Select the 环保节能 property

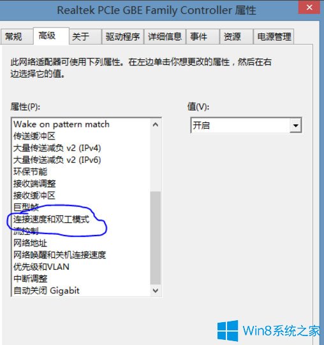[30, 172]
